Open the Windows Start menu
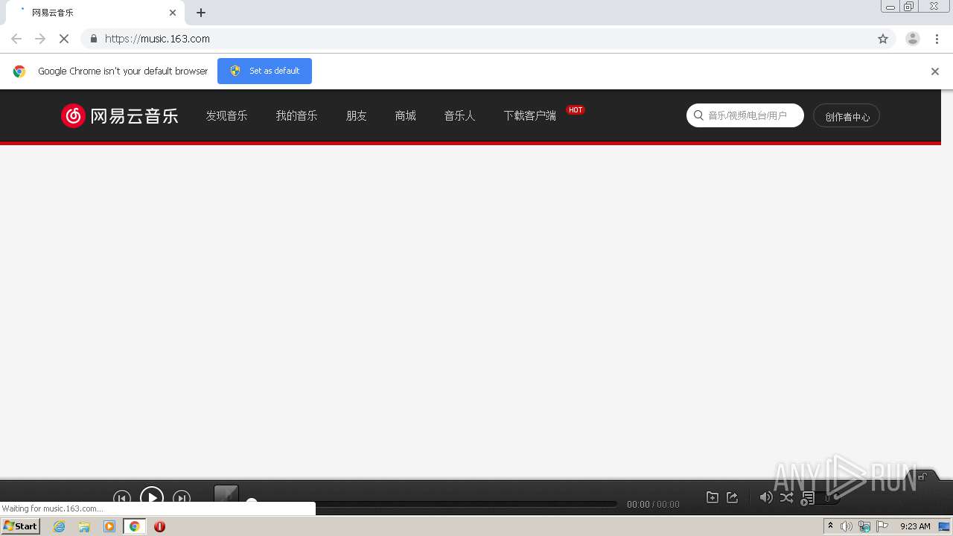Image resolution: width=953 pixels, height=536 pixels. 21,526
